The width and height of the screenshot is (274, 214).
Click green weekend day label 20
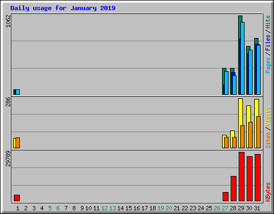(x=169, y=208)
